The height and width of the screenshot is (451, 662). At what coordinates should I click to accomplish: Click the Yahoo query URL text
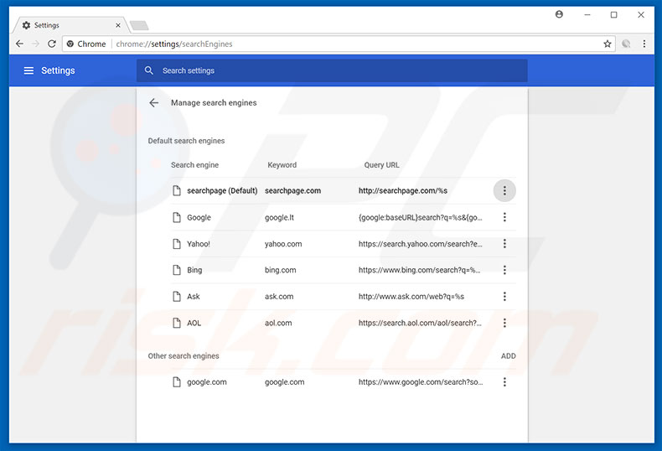[420, 244]
